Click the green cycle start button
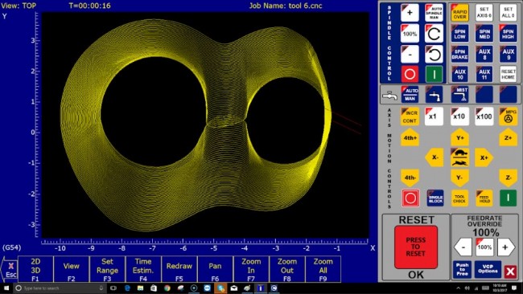Screen dimensions: 523x294 (508, 198)
